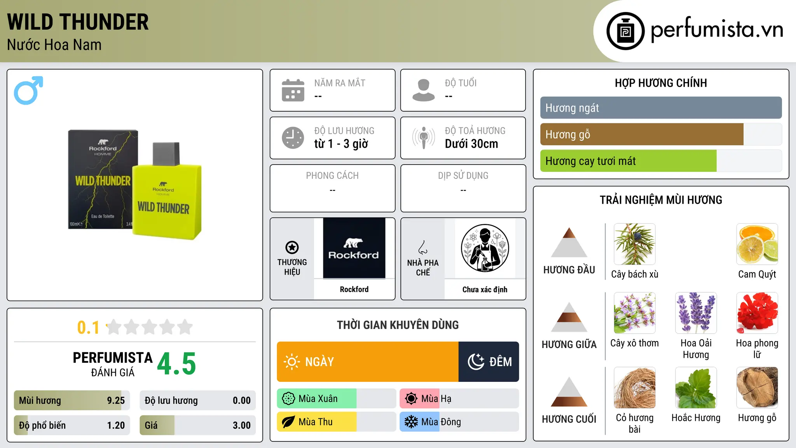The width and height of the screenshot is (796, 448).
Task: Click the Nước Hoa Nam subtitle
Action: pyautogui.click(x=54, y=45)
